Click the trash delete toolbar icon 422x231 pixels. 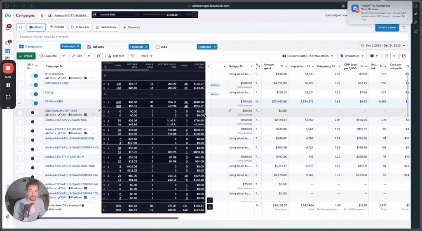98,56
